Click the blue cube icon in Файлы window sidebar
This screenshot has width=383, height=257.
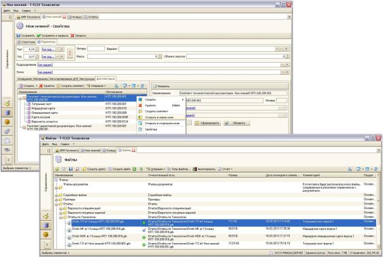tap(46, 225)
